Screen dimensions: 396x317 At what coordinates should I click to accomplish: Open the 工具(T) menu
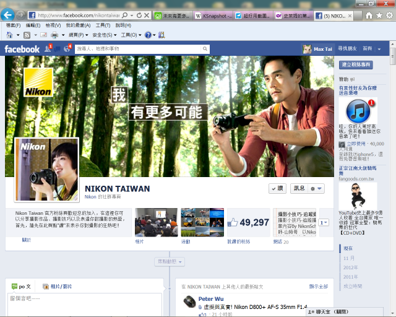pyautogui.click(x=103, y=25)
